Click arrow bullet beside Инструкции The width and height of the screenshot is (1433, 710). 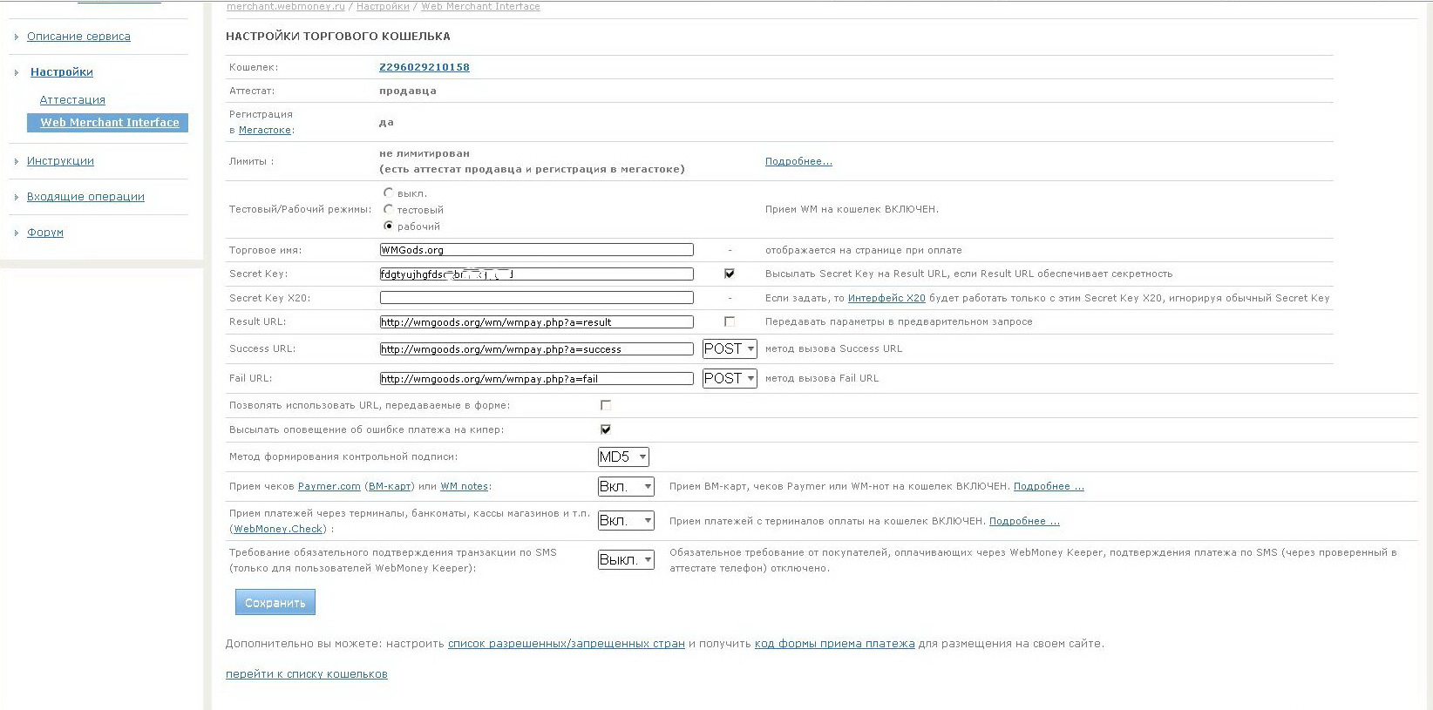17,161
